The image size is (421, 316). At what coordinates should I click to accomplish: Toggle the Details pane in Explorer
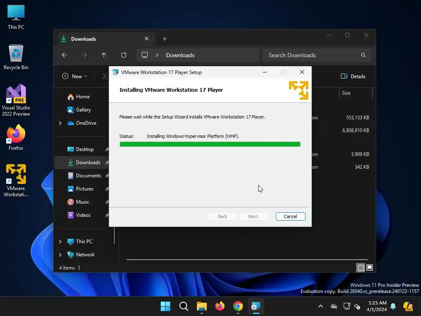click(x=353, y=76)
